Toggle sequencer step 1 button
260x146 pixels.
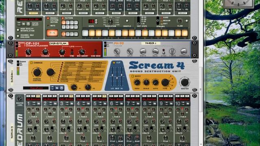pyautogui.click(x=85, y=33)
